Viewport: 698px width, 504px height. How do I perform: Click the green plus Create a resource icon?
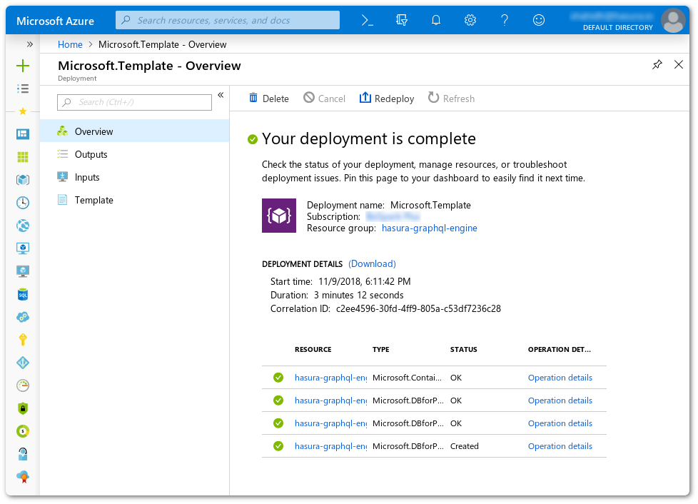[x=23, y=66]
